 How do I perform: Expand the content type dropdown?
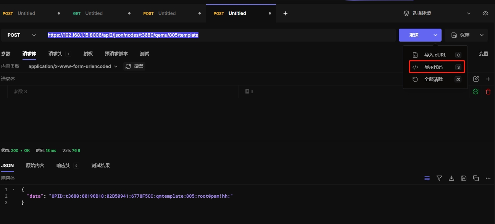(x=73, y=66)
